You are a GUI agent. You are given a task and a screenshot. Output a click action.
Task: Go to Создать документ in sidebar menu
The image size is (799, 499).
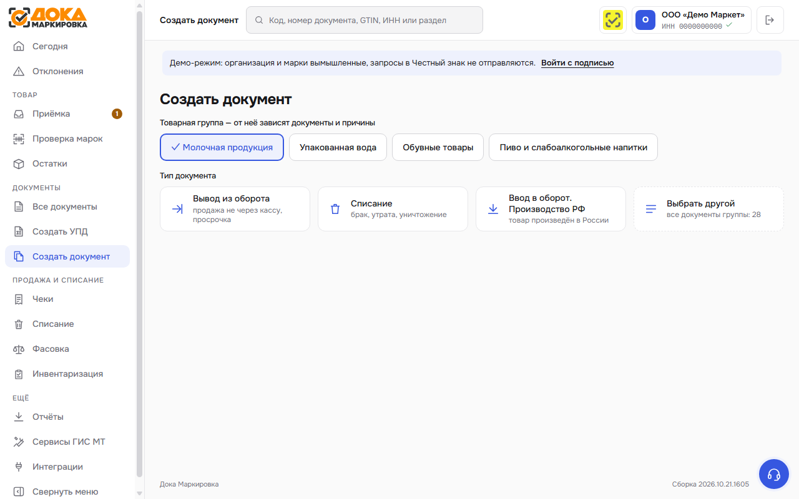pyautogui.click(x=67, y=256)
